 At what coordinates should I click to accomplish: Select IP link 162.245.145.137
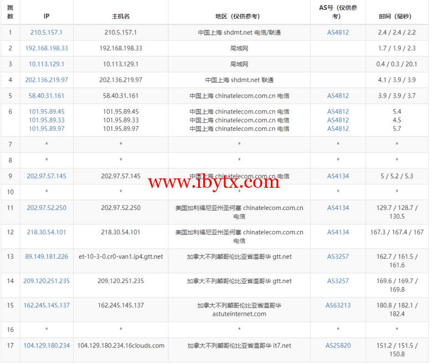(x=47, y=305)
